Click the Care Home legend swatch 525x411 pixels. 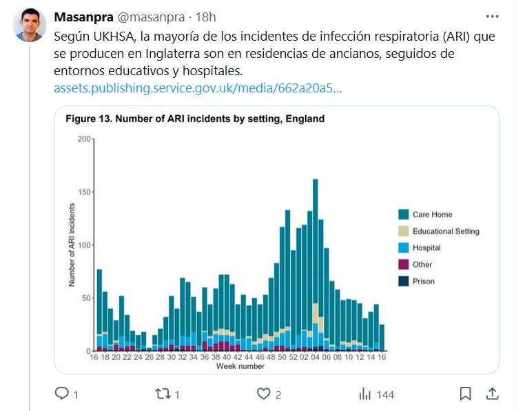[x=403, y=214]
